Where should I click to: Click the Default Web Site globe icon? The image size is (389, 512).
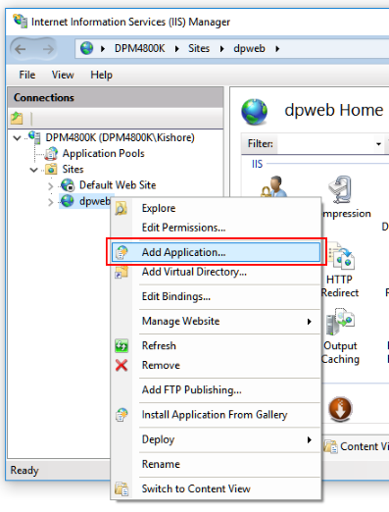click(68, 185)
